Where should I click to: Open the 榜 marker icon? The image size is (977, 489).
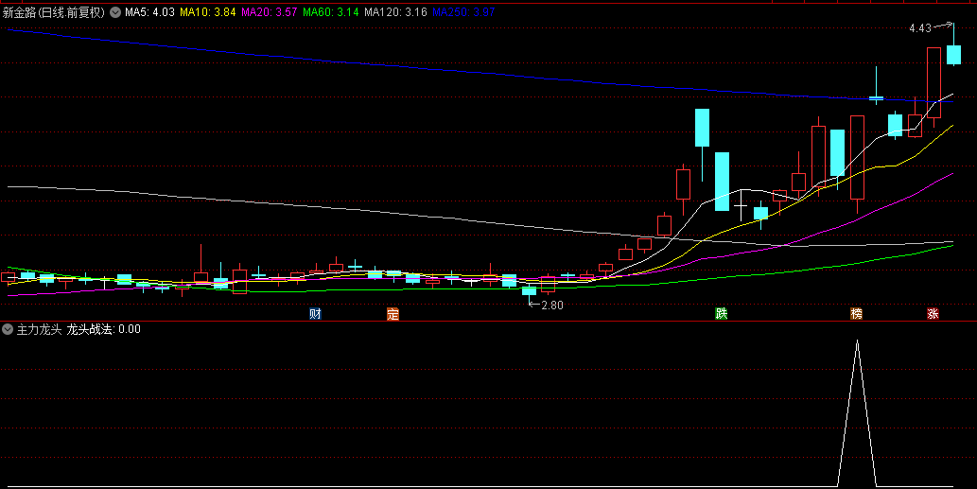tap(857, 313)
